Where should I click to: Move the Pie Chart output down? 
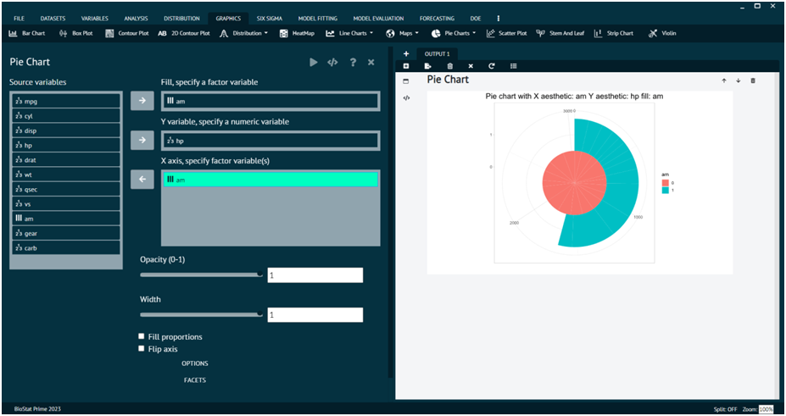point(739,80)
